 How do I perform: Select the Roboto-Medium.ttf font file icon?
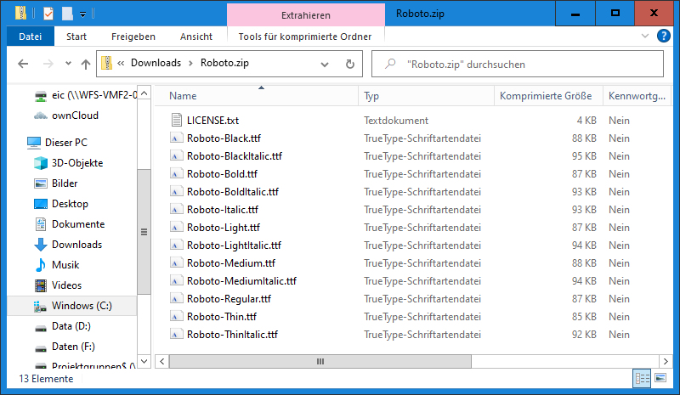click(176, 263)
